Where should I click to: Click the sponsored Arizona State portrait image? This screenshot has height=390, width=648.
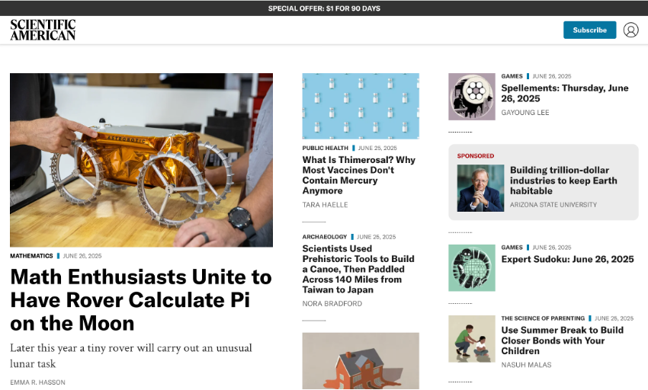pos(480,188)
